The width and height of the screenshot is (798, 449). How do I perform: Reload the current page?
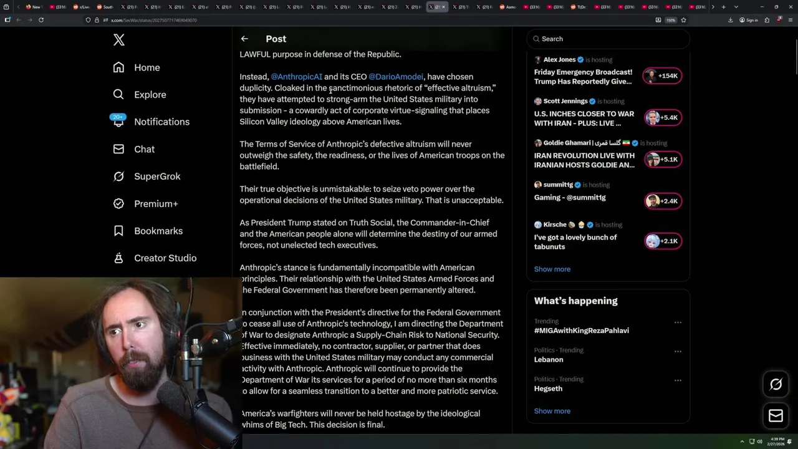41,20
